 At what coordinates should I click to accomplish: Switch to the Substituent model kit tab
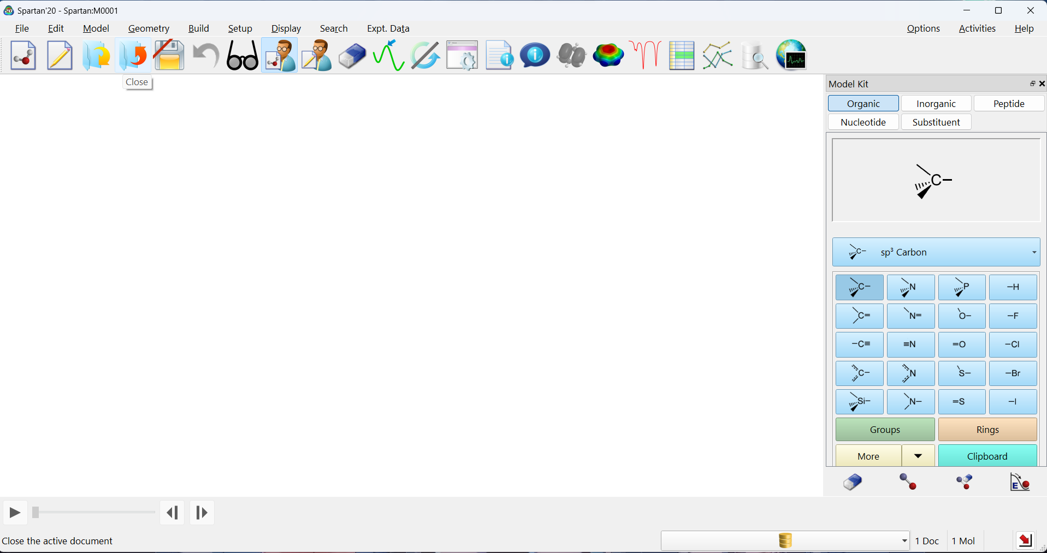pos(936,122)
